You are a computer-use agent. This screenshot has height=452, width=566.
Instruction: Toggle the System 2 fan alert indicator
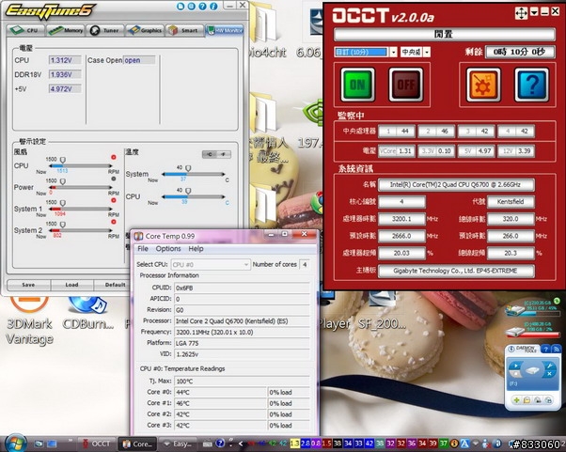[114, 222]
